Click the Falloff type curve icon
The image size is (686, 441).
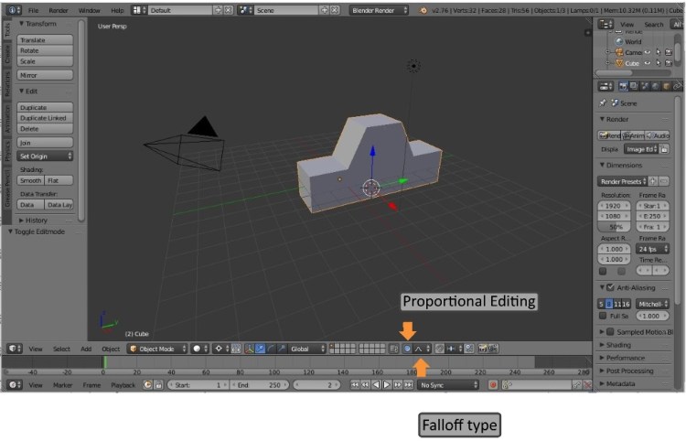[x=419, y=349]
